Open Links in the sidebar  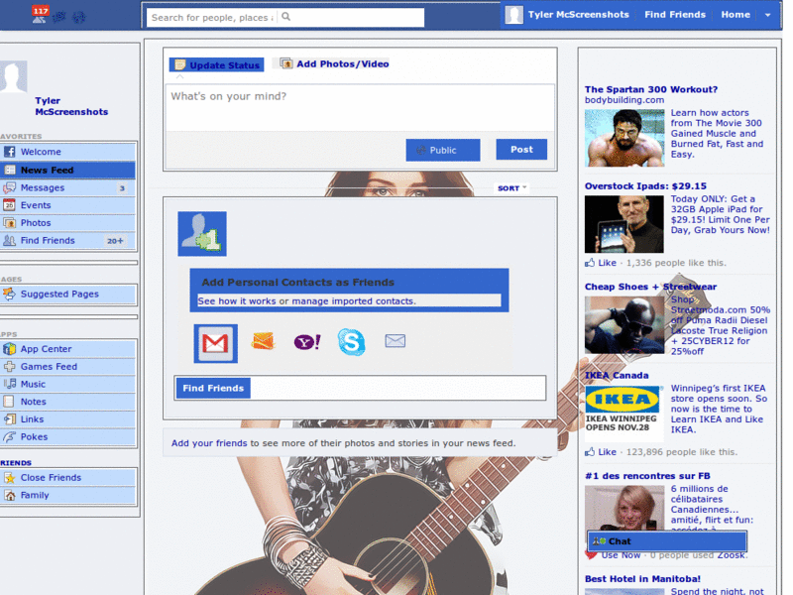tap(67, 419)
